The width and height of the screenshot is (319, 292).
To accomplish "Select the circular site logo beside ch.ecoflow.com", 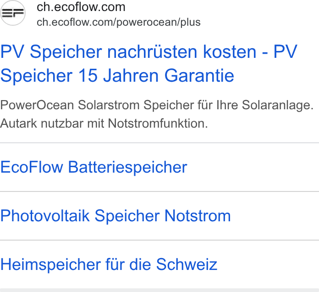I will coord(13,13).
